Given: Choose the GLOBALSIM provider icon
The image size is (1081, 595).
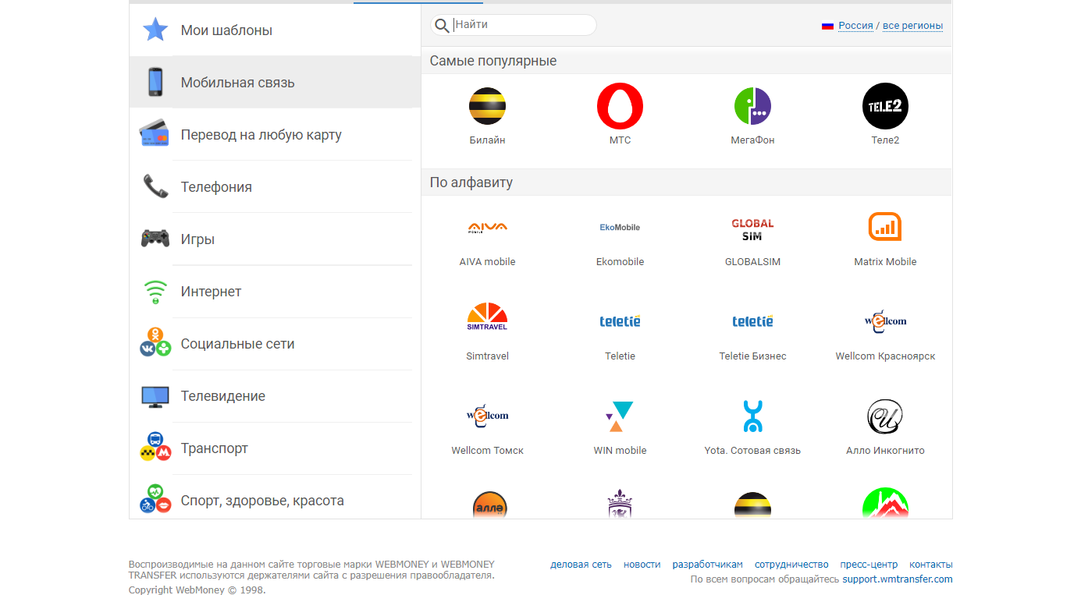Looking at the screenshot, I should coord(752,228).
